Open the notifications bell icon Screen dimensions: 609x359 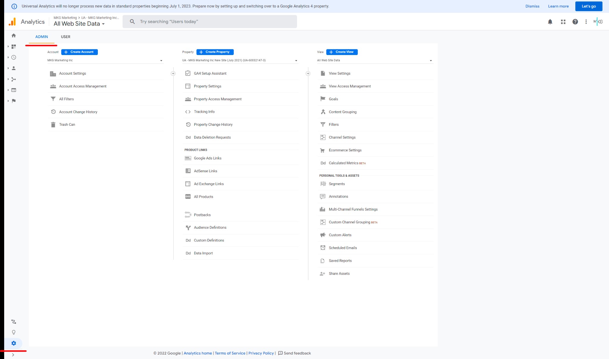[x=550, y=21]
